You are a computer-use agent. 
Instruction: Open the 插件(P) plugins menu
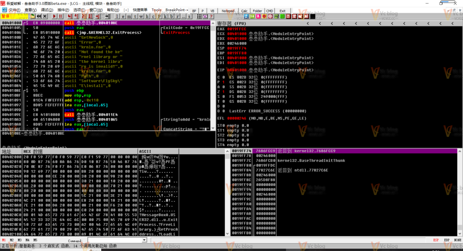click(63, 9)
